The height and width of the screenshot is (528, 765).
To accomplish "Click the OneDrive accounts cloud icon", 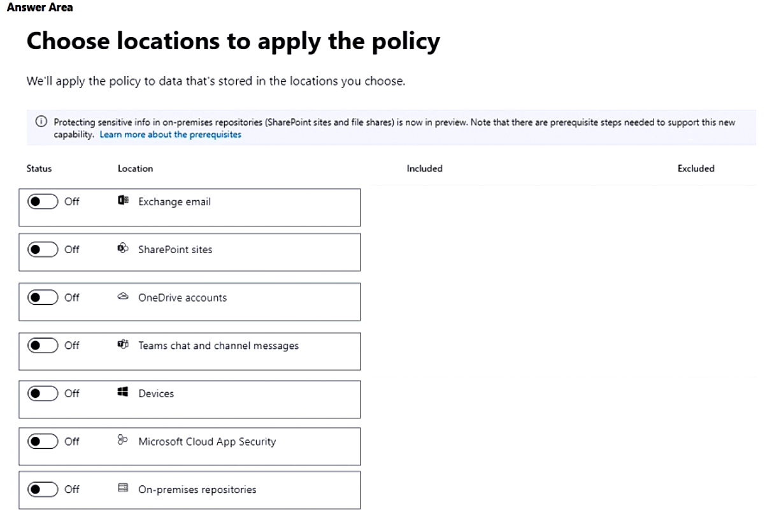I will pos(123,297).
